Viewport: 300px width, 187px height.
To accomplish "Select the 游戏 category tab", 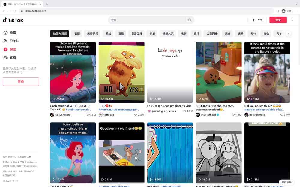I will coord(108,34).
